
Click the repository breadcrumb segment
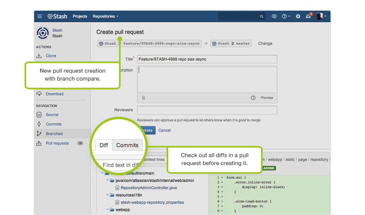pos(319,159)
